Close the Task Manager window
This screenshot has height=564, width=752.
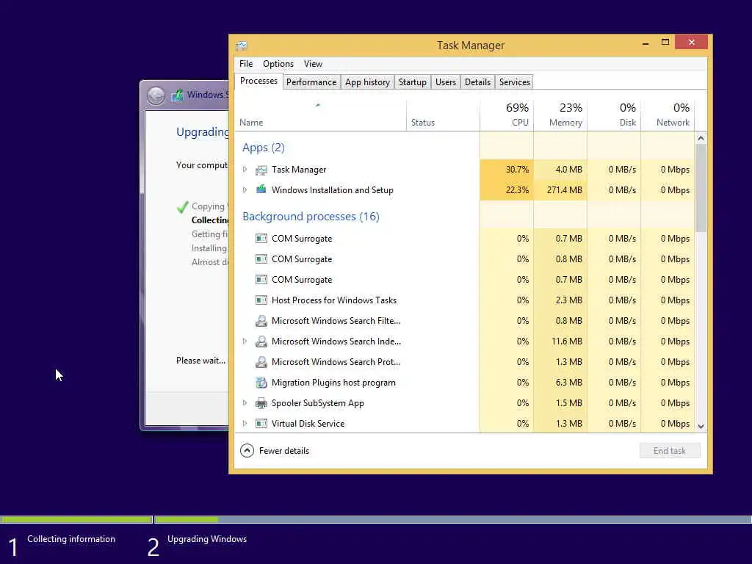click(691, 42)
